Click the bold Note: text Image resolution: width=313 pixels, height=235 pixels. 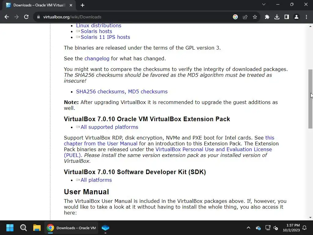click(71, 102)
